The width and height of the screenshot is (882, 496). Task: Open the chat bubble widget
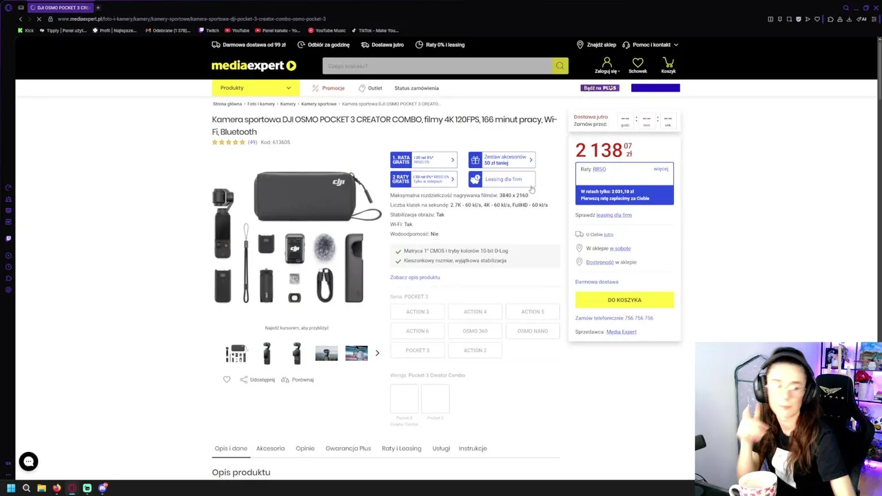(x=28, y=462)
